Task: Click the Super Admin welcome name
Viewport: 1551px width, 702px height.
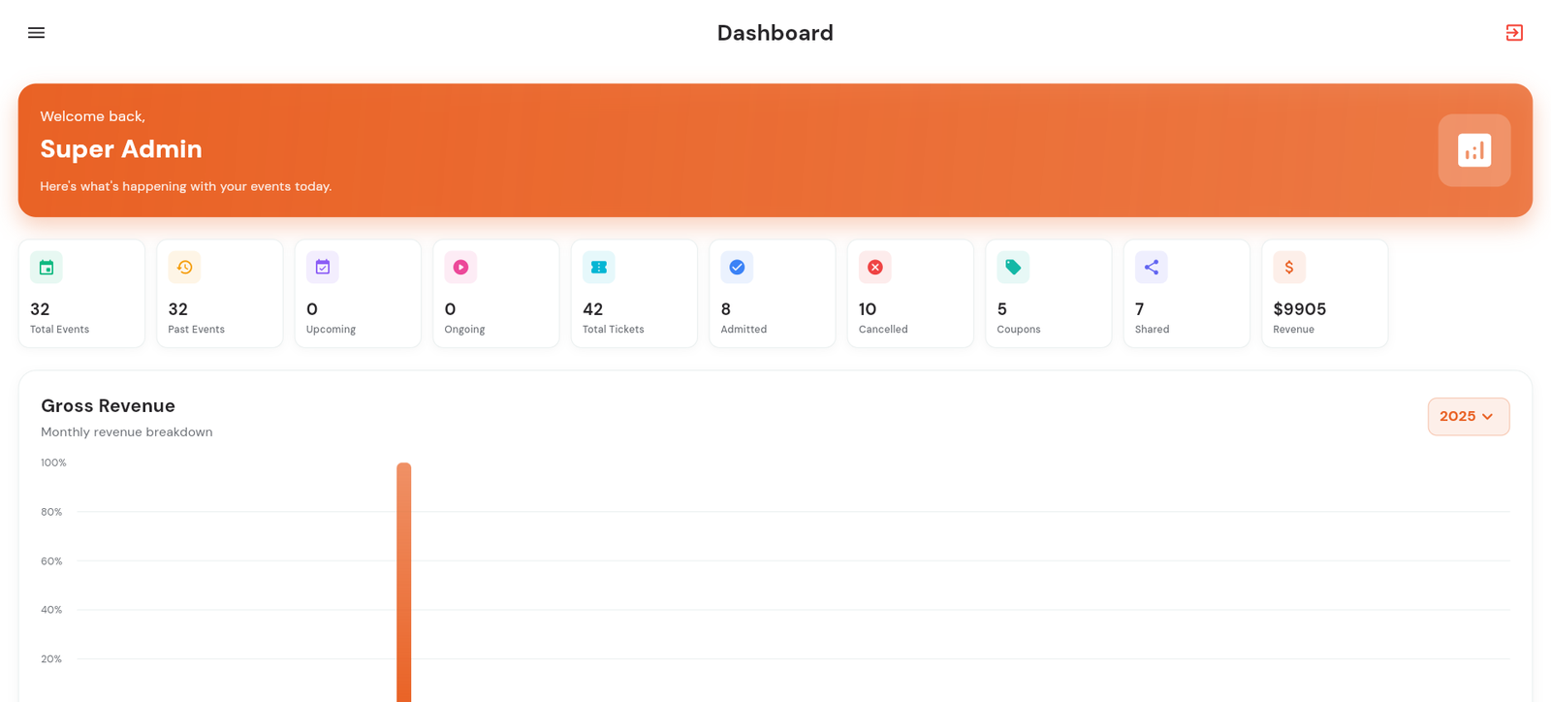Action: point(121,149)
